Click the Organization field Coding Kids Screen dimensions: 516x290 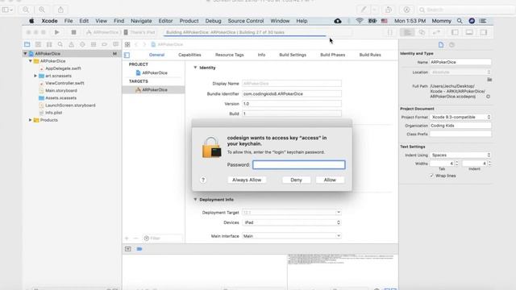(460, 126)
